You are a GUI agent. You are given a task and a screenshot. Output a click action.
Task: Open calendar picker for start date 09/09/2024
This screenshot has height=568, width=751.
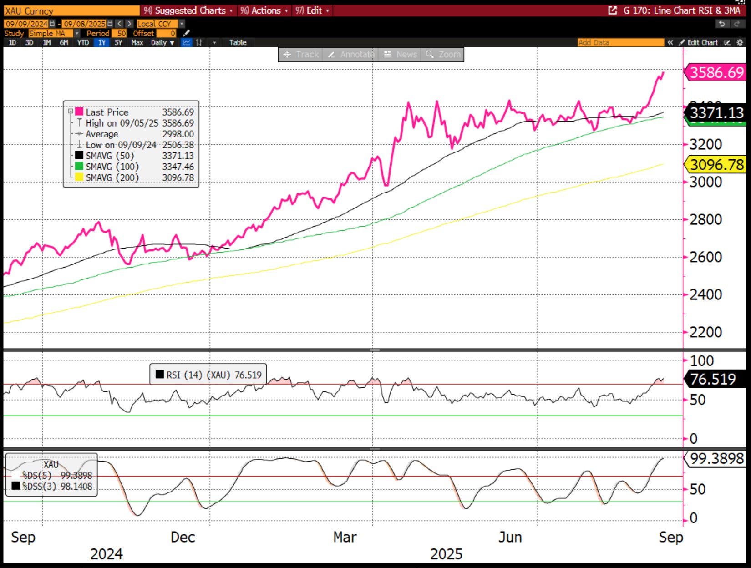pos(52,24)
